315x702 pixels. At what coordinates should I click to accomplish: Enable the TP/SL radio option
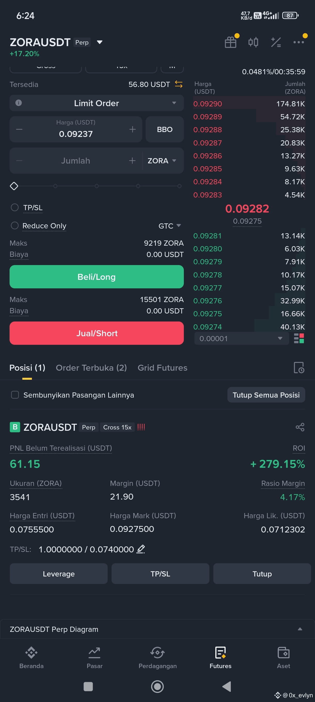point(15,207)
